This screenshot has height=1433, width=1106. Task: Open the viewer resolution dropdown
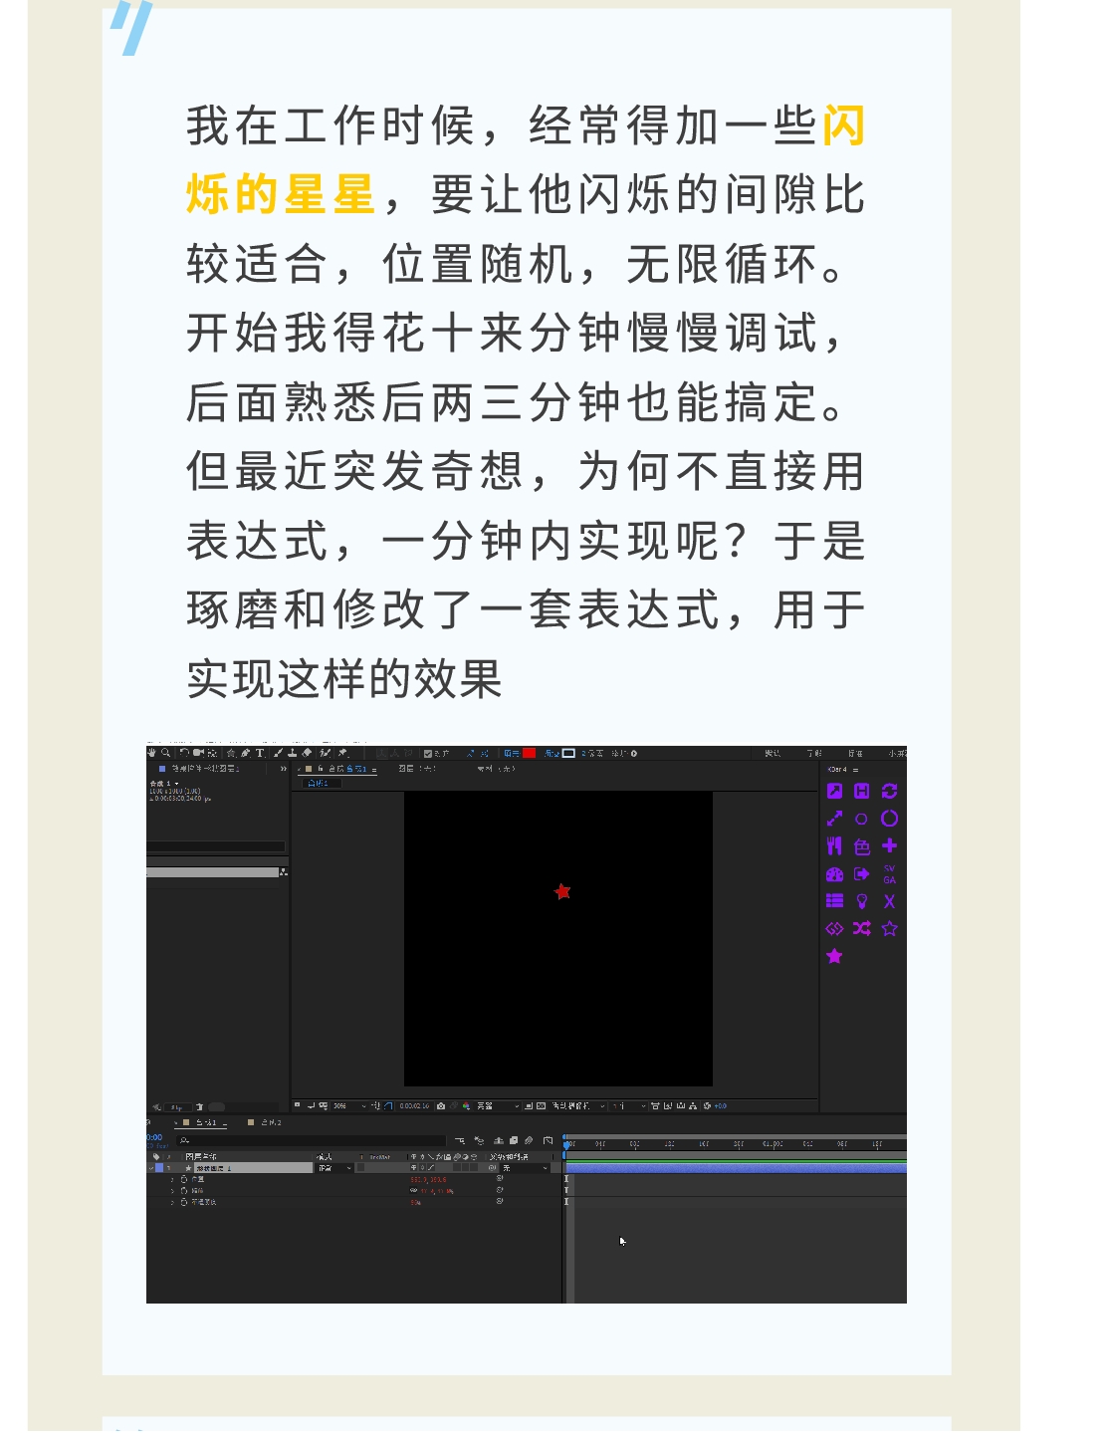point(498,1106)
